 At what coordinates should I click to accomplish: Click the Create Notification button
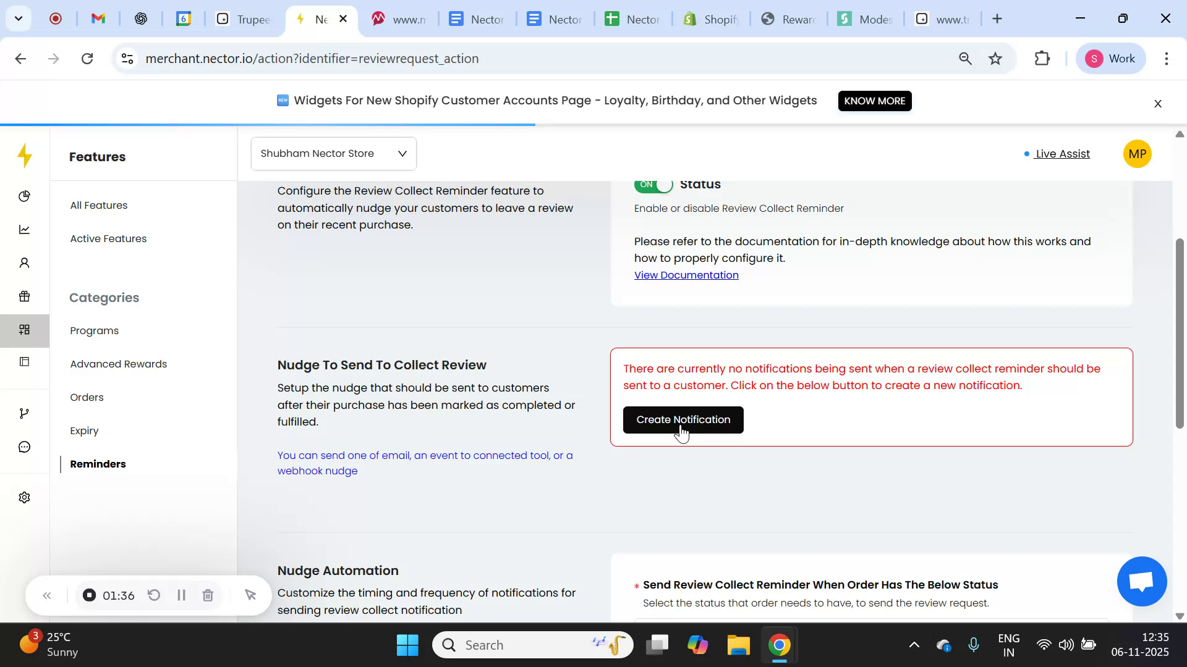[x=683, y=419]
